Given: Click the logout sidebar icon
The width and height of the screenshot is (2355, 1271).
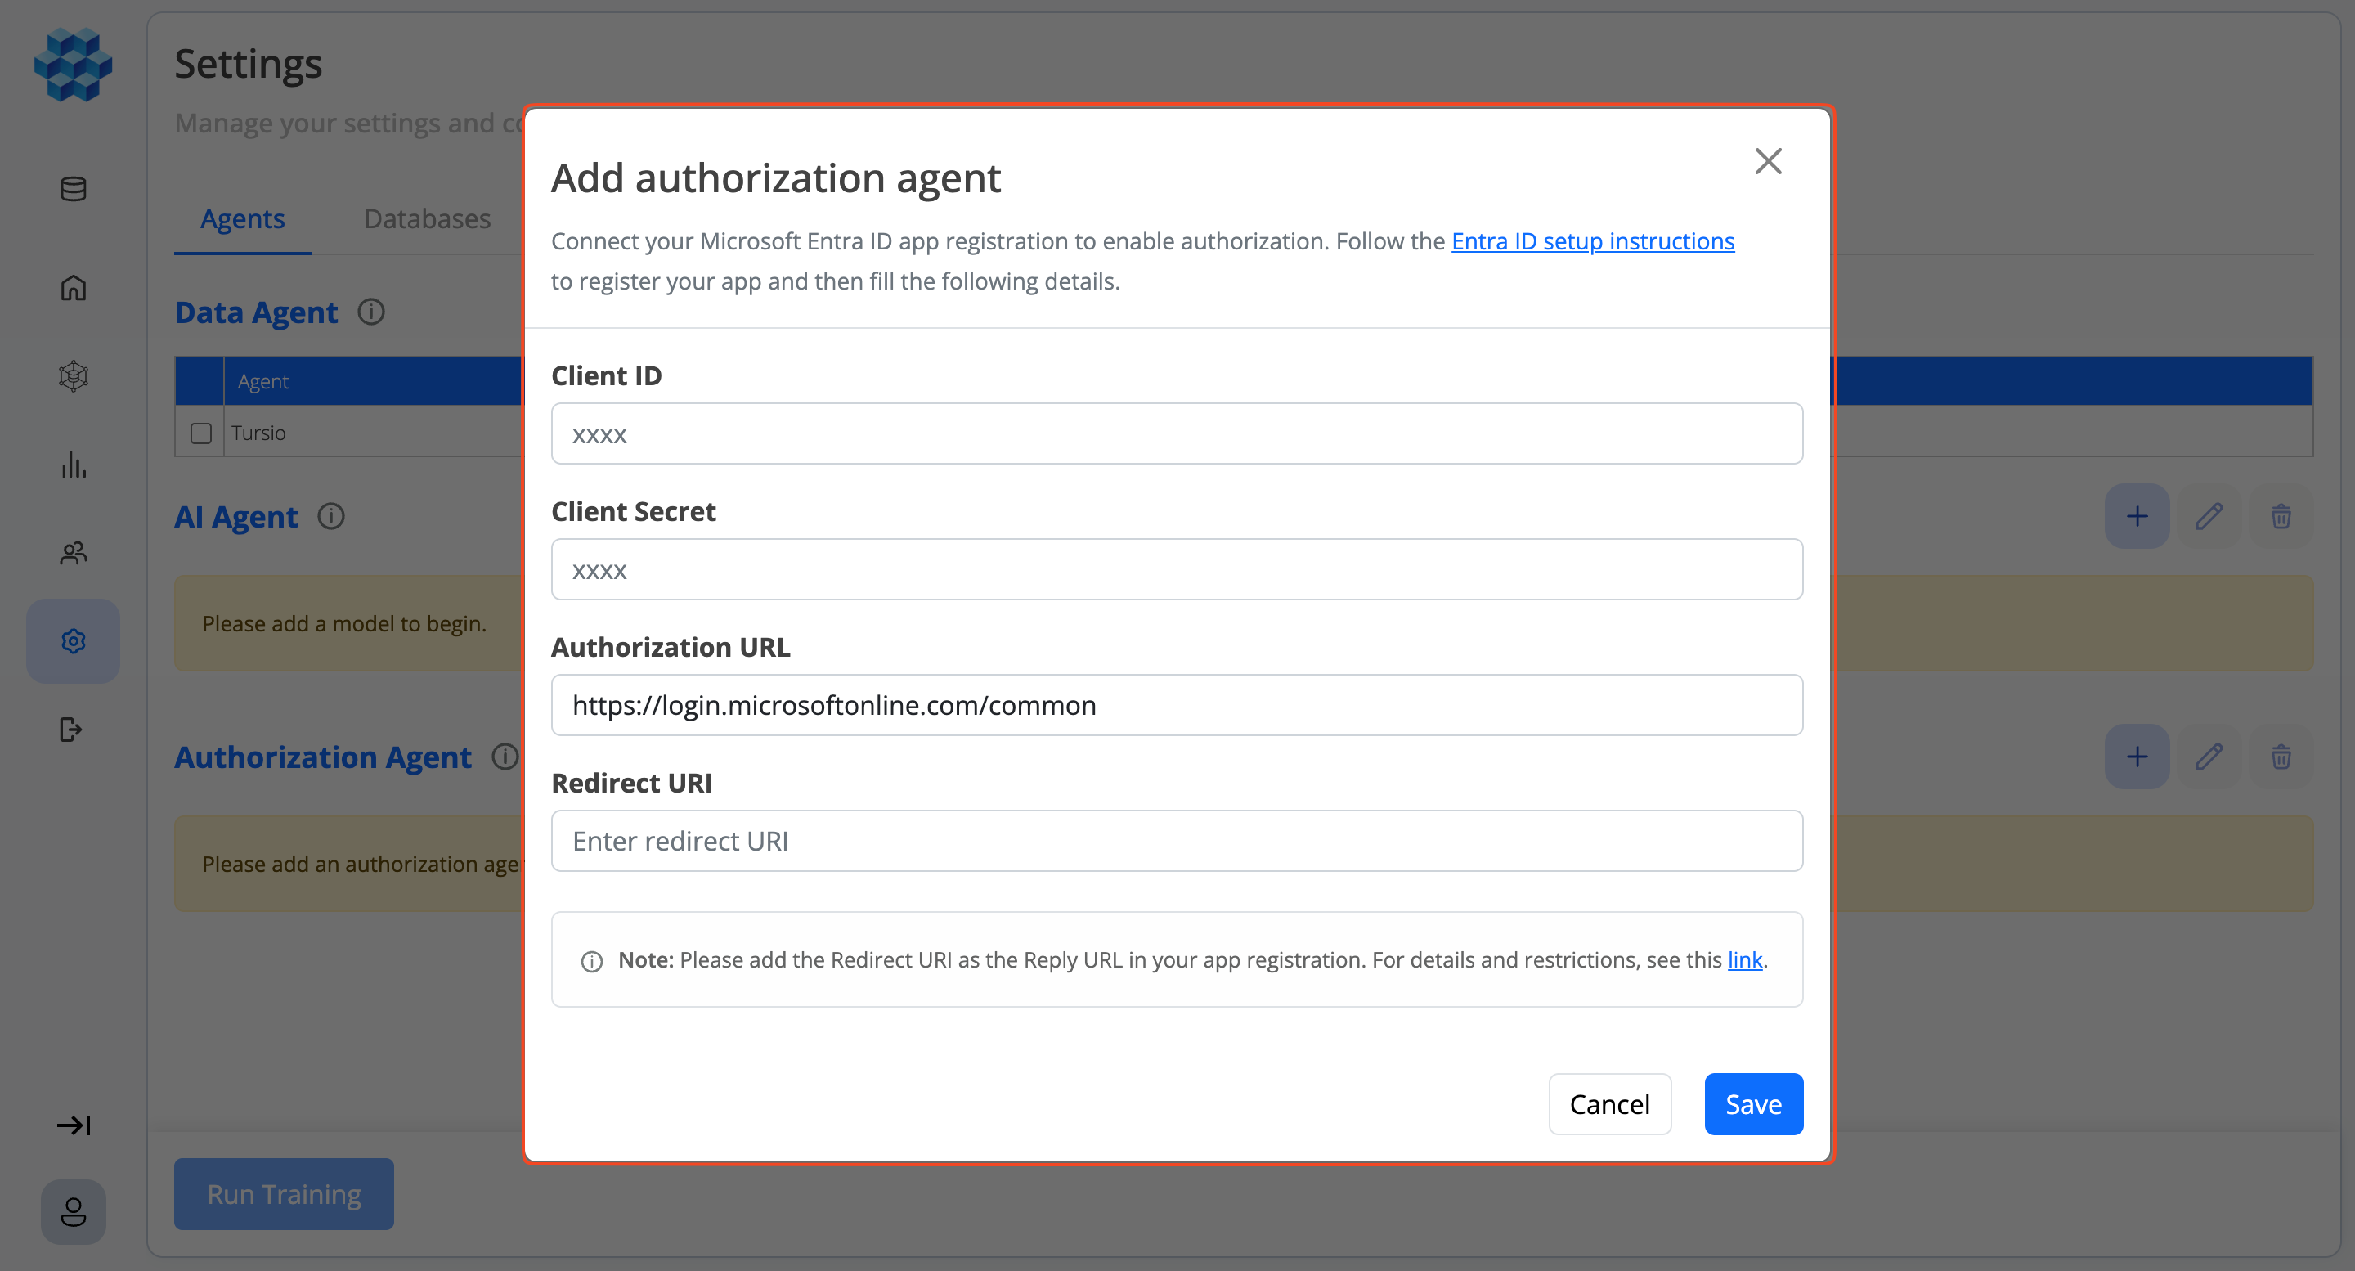Looking at the screenshot, I should click(x=71, y=729).
